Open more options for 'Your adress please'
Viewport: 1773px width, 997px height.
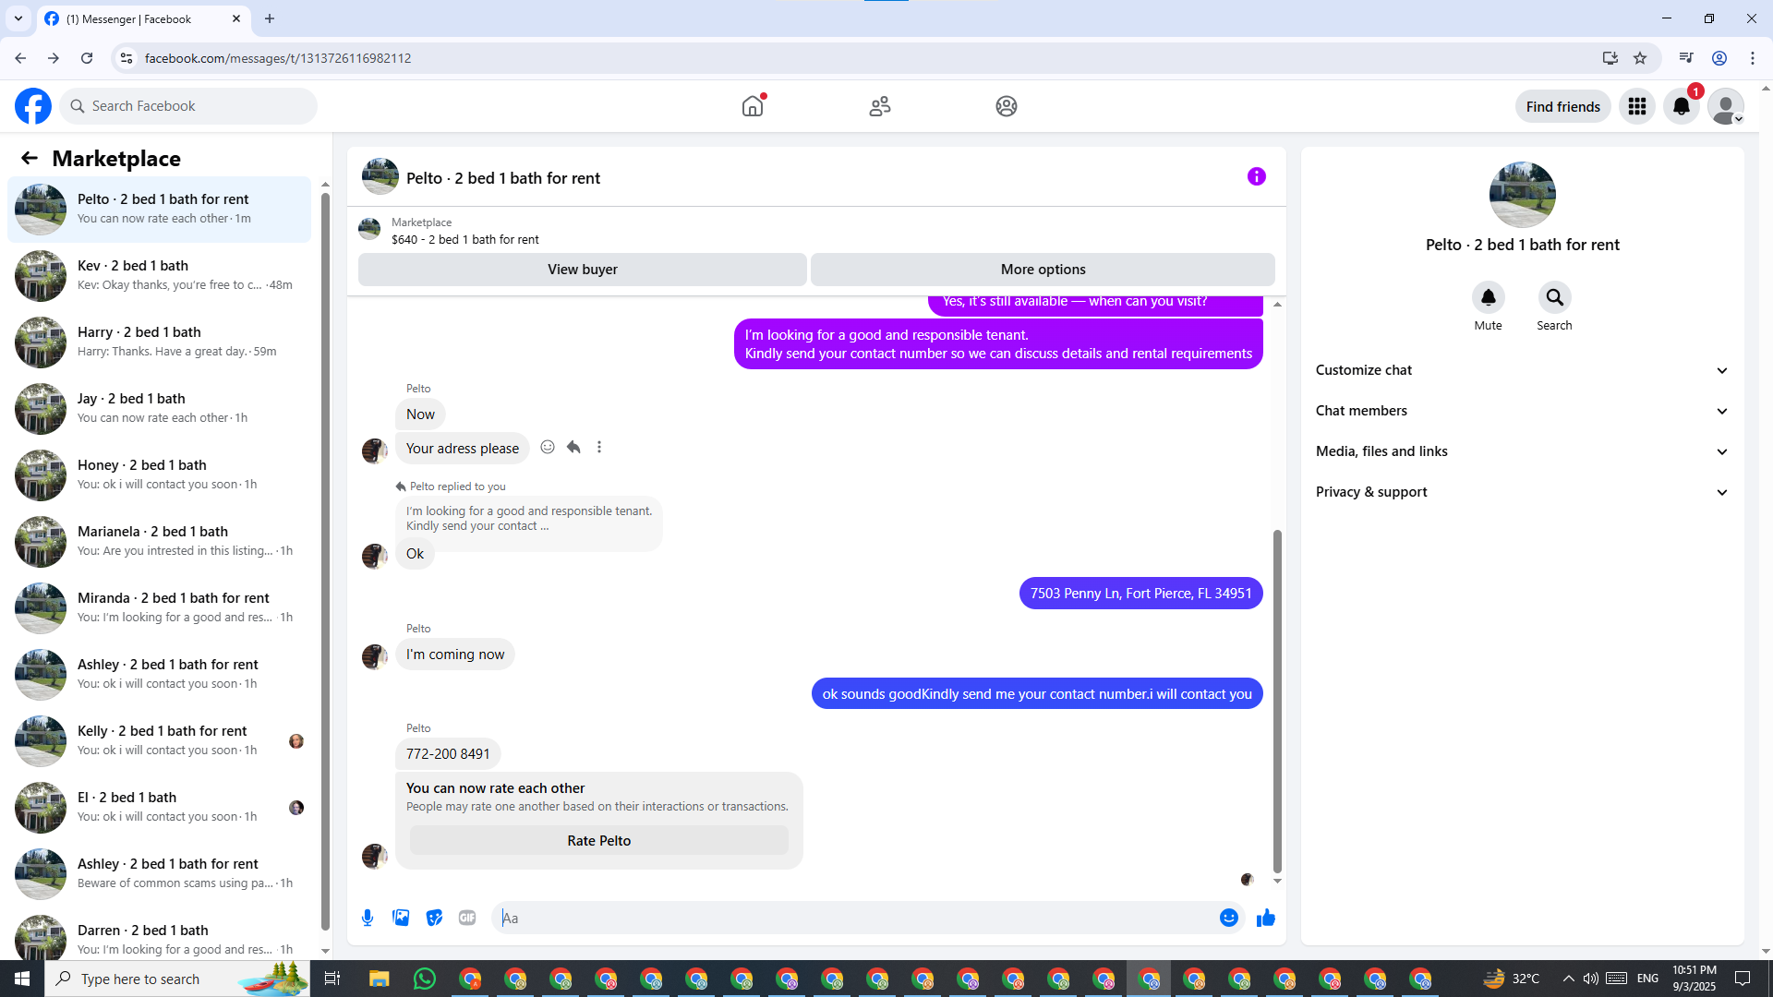point(599,448)
